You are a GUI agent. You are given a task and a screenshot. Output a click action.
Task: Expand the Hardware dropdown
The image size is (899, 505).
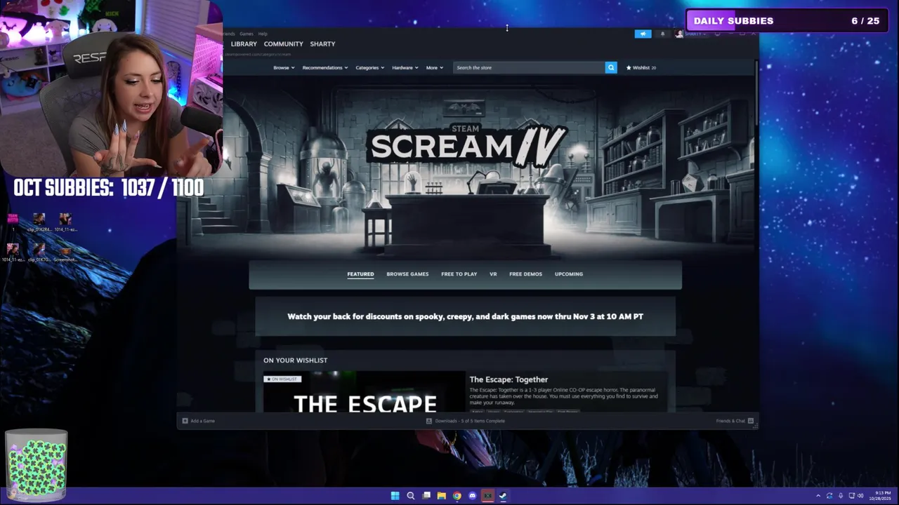405,67
